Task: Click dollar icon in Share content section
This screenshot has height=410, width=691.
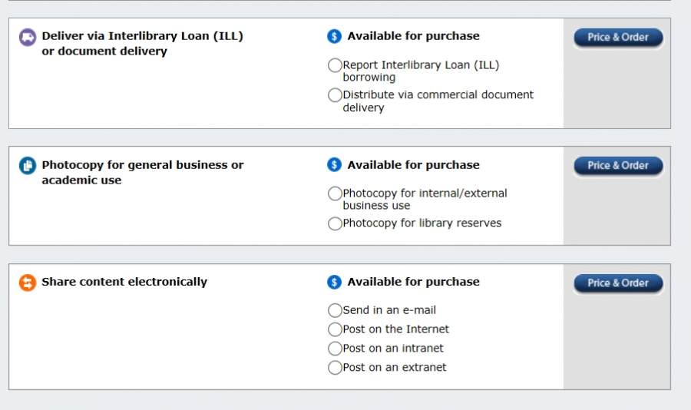Action: pos(334,283)
